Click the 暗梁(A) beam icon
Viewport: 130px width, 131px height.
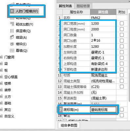[12, 38]
